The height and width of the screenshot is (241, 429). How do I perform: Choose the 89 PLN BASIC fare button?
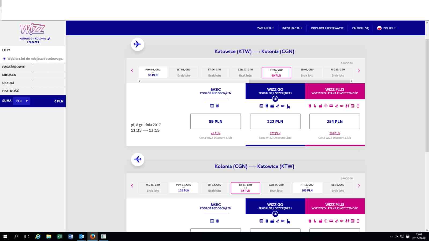(216, 121)
